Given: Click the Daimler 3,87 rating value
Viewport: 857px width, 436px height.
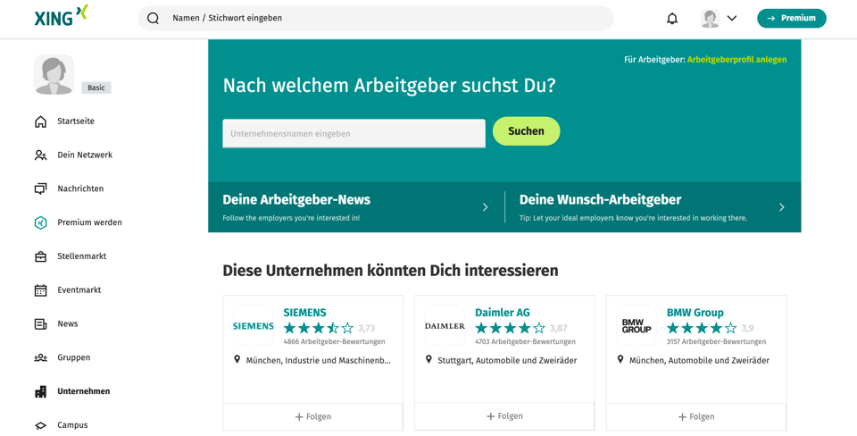Looking at the screenshot, I should [x=559, y=329].
